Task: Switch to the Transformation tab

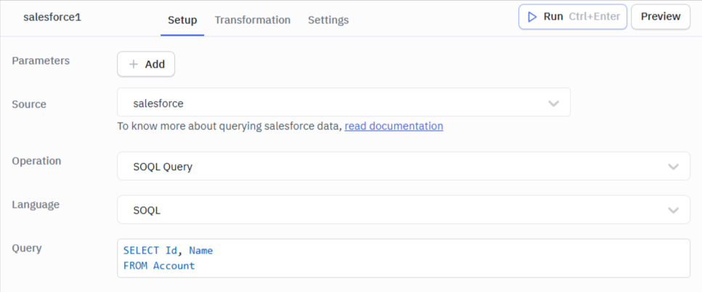Action: [253, 20]
